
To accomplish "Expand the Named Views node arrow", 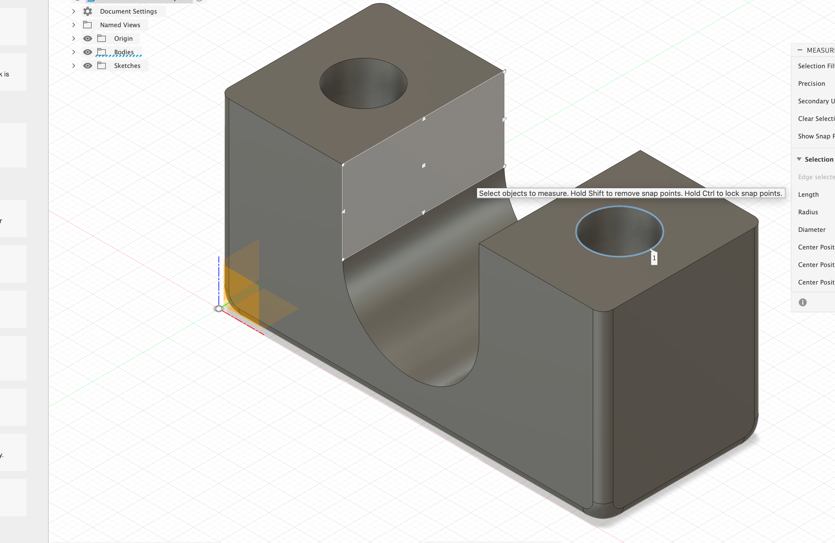I will (74, 25).
